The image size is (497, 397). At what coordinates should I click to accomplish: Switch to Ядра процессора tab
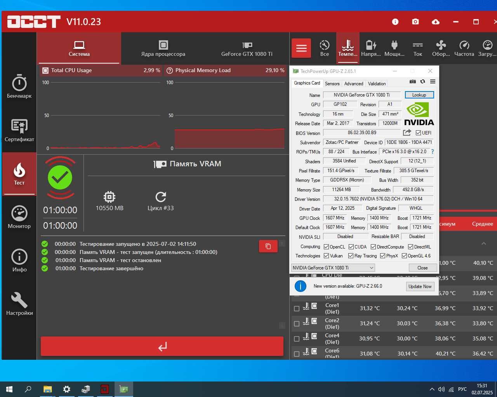click(x=163, y=48)
